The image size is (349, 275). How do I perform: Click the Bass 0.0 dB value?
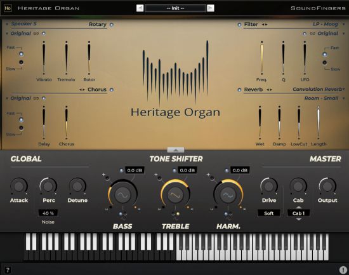point(135,170)
